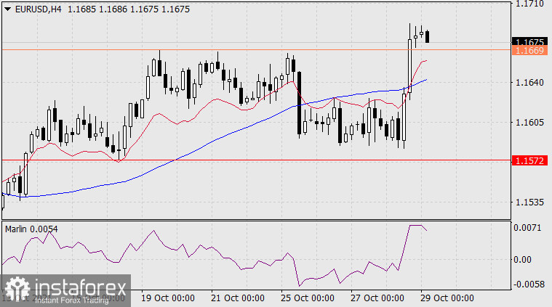
Task: Click the 25 Oct 00:00 time label
Action: tap(308, 298)
